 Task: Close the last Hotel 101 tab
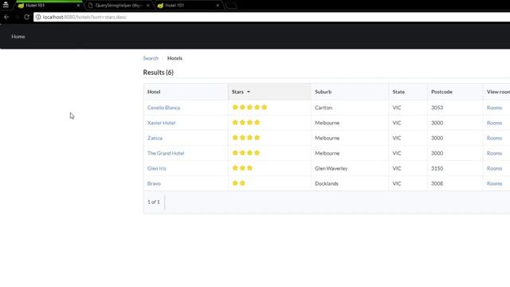(218, 6)
